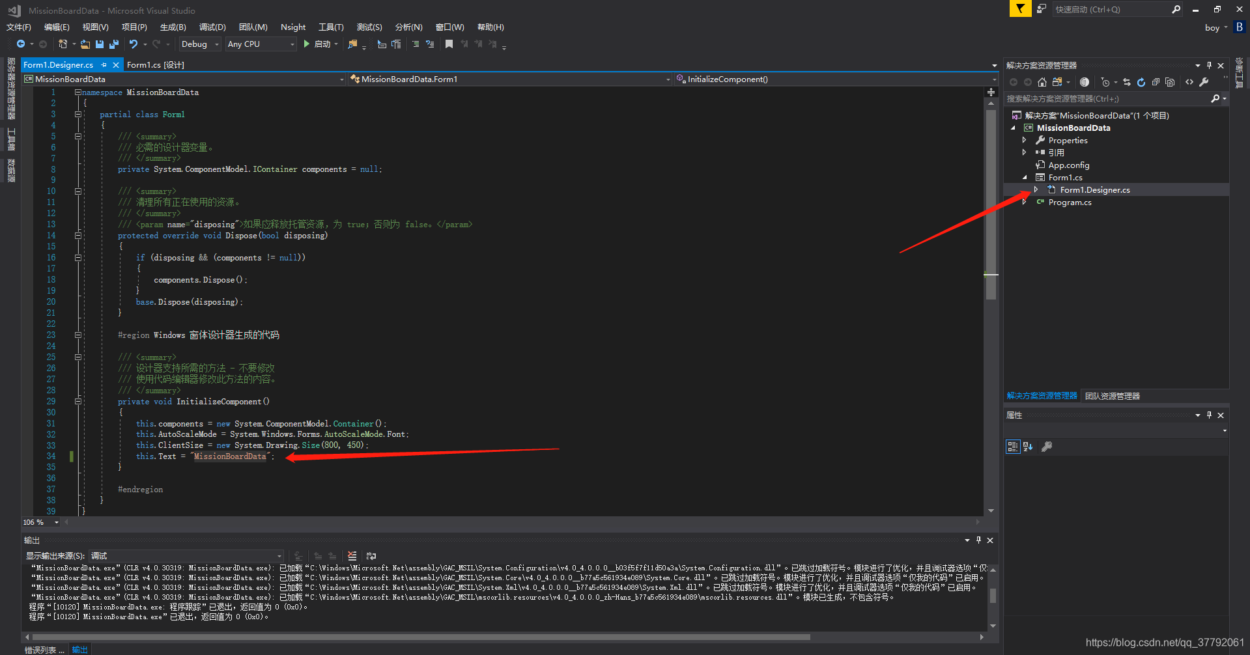Screen dimensions: 1250x655
Task: Click the Start Debugging (启动) green arrow
Action: pos(306,44)
